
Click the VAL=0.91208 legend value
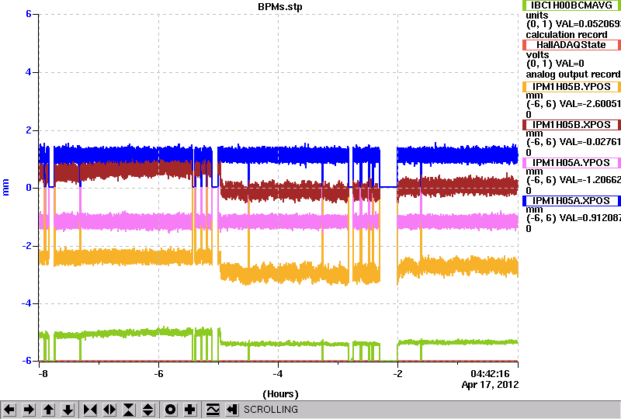point(588,218)
